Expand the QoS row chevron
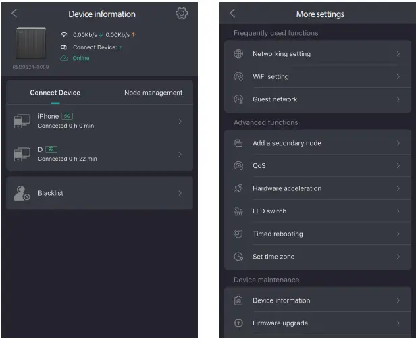418x341 pixels. pos(398,166)
